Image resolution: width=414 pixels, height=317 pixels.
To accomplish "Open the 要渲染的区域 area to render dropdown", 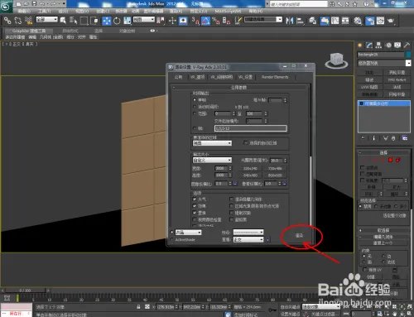I will click(212, 143).
